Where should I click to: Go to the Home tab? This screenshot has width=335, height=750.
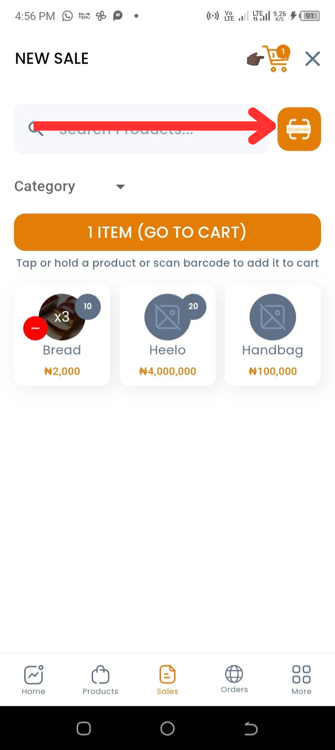click(33, 680)
